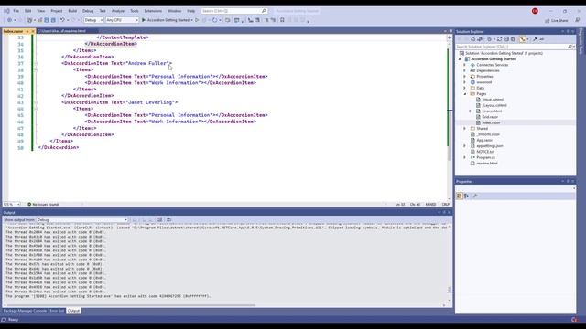Select NOTICE.txt file

[x=485, y=152]
